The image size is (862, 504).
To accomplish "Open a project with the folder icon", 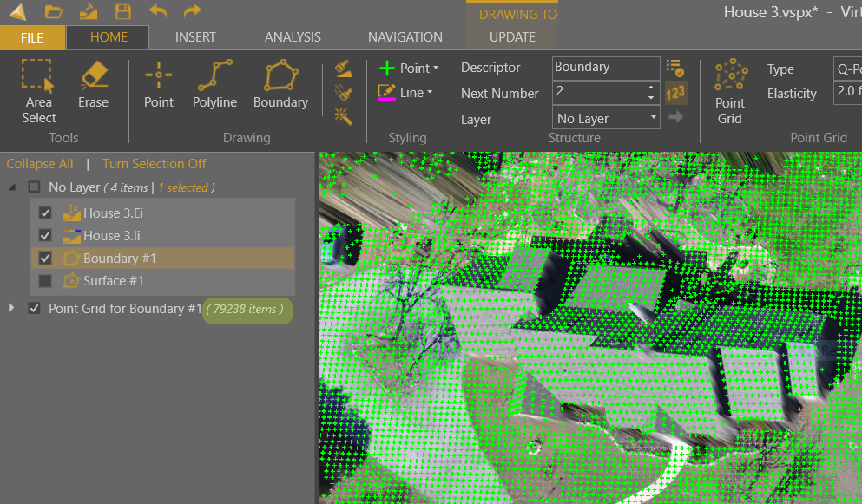I will coord(53,11).
